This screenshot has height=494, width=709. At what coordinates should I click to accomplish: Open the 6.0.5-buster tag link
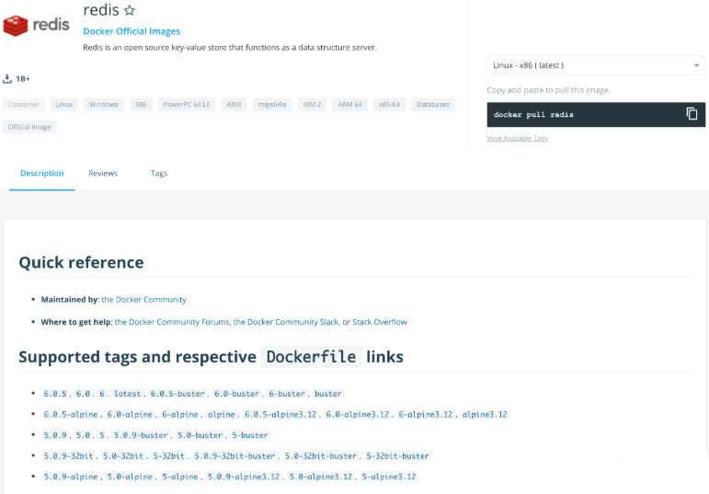pos(177,394)
